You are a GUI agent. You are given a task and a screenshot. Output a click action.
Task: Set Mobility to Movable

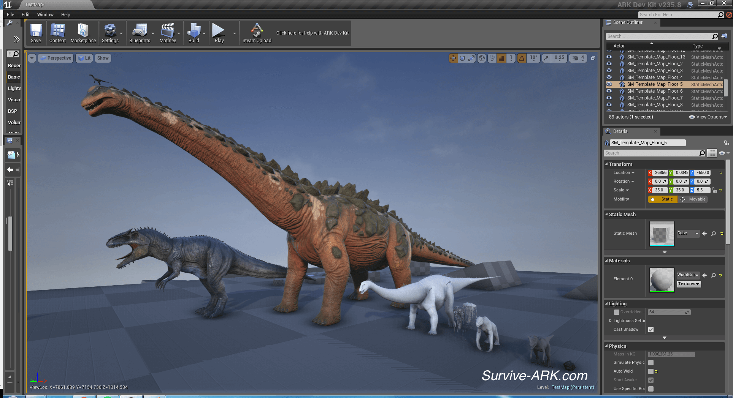click(693, 199)
